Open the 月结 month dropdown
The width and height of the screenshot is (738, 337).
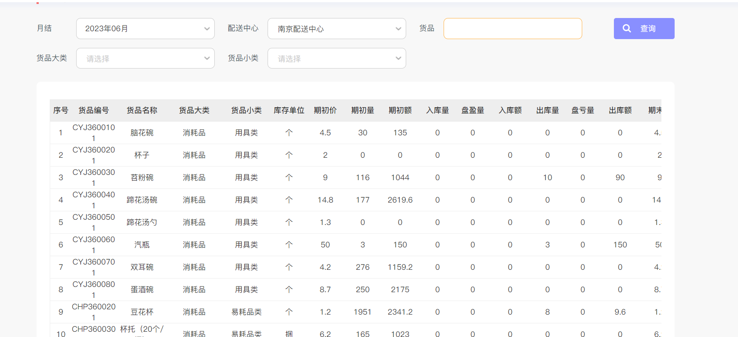pyautogui.click(x=145, y=29)
